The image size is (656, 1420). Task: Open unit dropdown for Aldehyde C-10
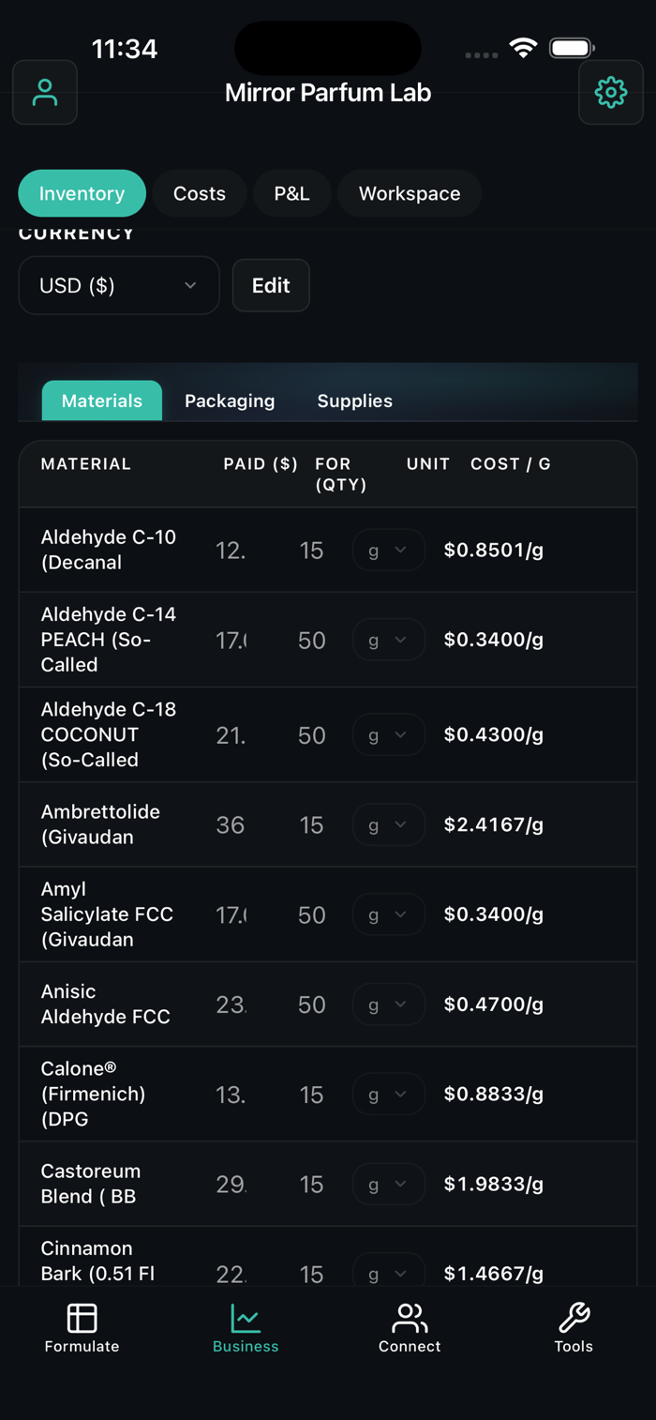coord(388,550)
